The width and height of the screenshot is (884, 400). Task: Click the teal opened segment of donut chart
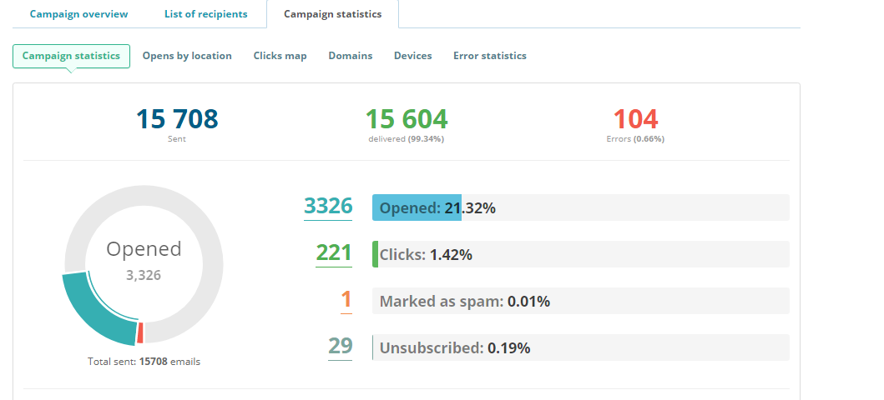click(x=93, y=312)
